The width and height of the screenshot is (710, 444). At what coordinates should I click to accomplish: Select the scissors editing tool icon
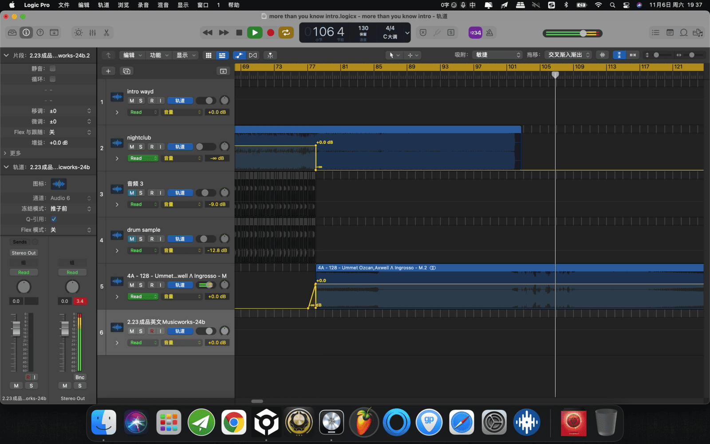pos(106,32)
